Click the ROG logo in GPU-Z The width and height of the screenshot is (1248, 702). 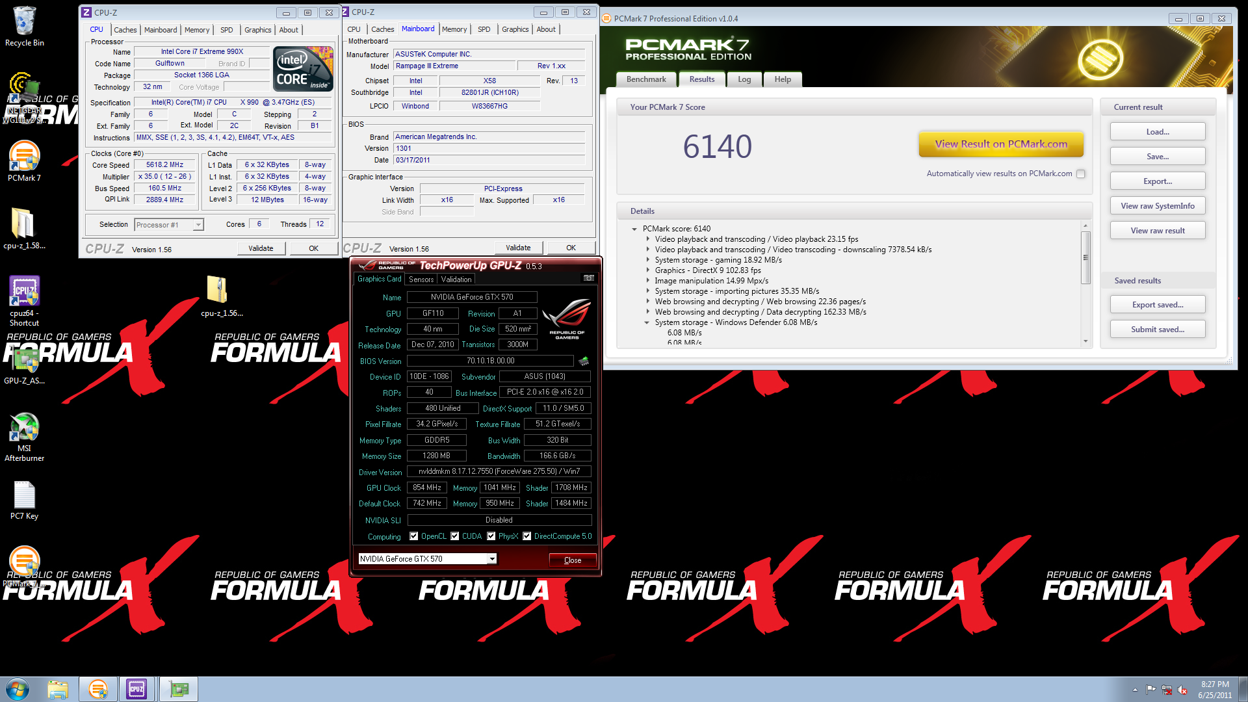point(566,318)
